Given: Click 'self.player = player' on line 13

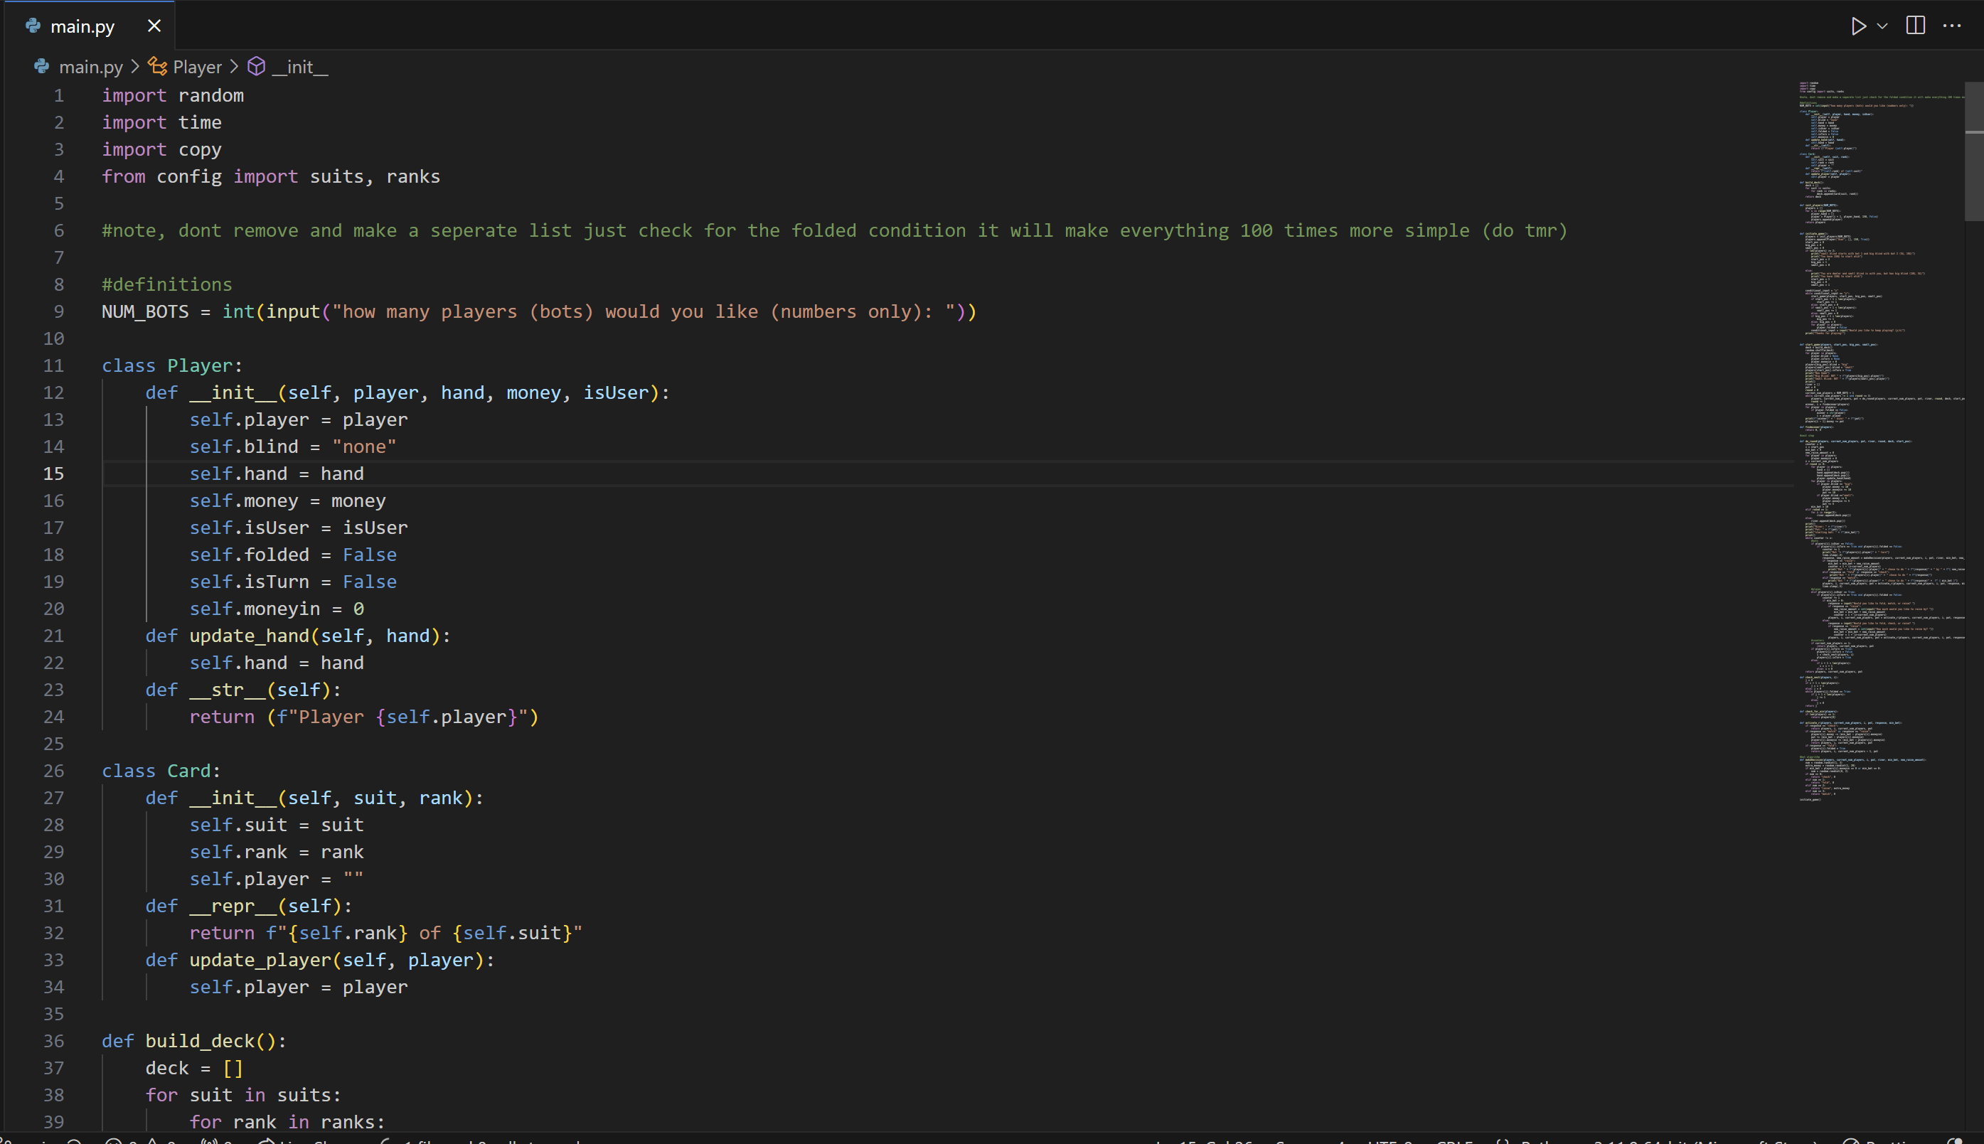Looking at the screenshot, I should click(x=299, y=419).
